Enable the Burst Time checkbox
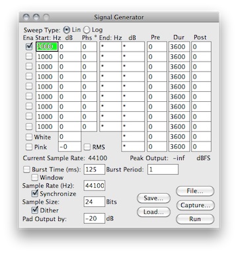Screen dimensions: 238x254 [26, 169]
